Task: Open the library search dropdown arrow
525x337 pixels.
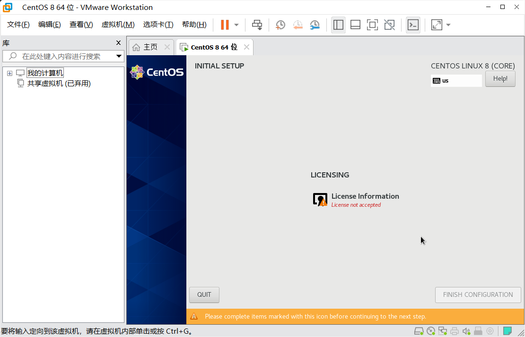Action: [x=119, y=56]
